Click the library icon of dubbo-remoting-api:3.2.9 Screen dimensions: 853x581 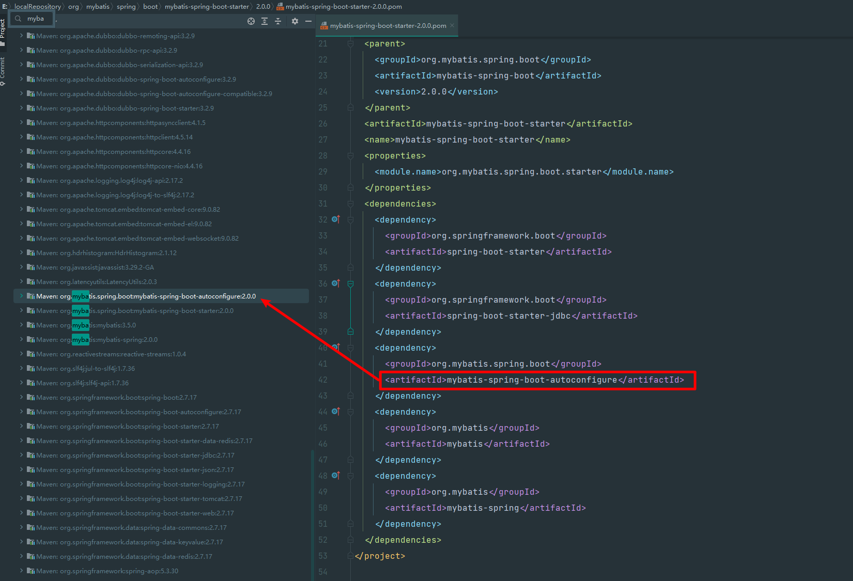[x=31, y=36]
